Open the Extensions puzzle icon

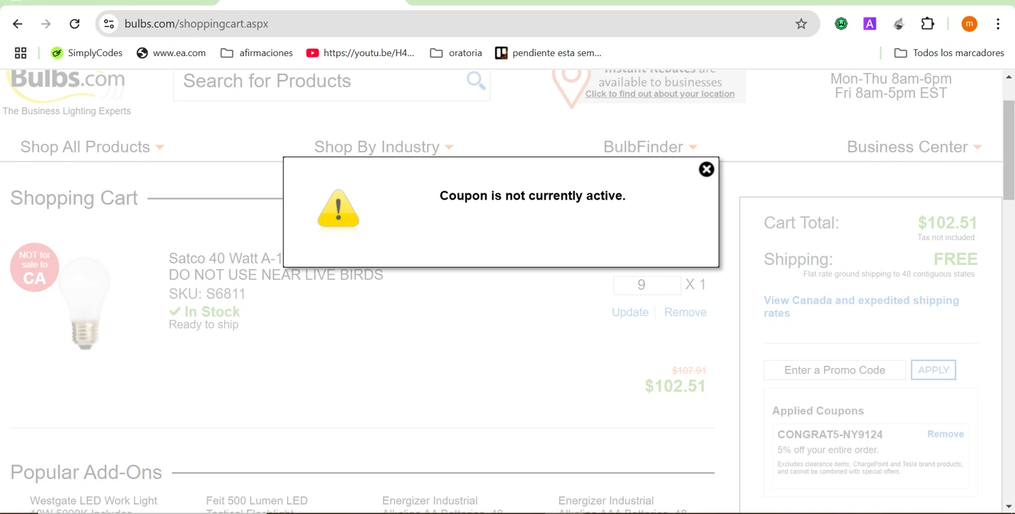[x=928, y=24]
